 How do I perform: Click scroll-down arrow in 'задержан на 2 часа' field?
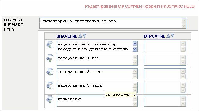point(135,76)
